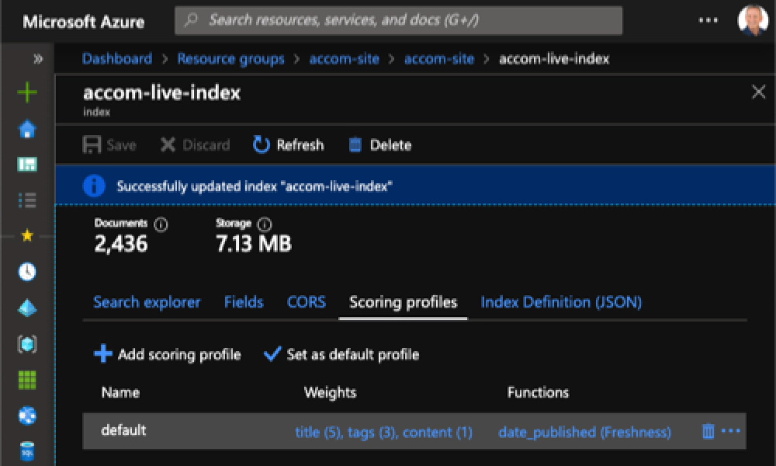Switch to the Index Definition (JSON) tab
Screen dimensions: 776x466
tap(560, 302)
